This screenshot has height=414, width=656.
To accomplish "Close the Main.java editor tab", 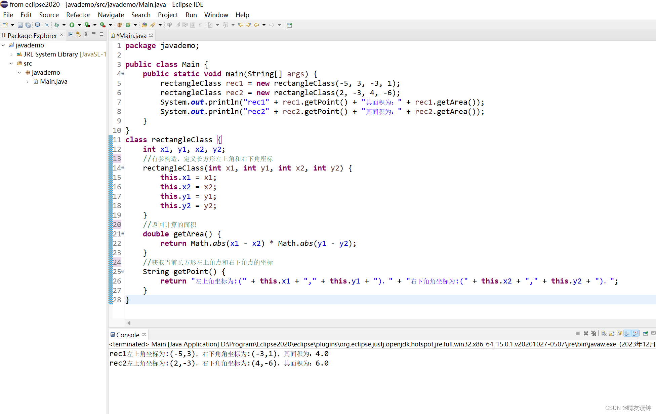I will tap(151, 35).
